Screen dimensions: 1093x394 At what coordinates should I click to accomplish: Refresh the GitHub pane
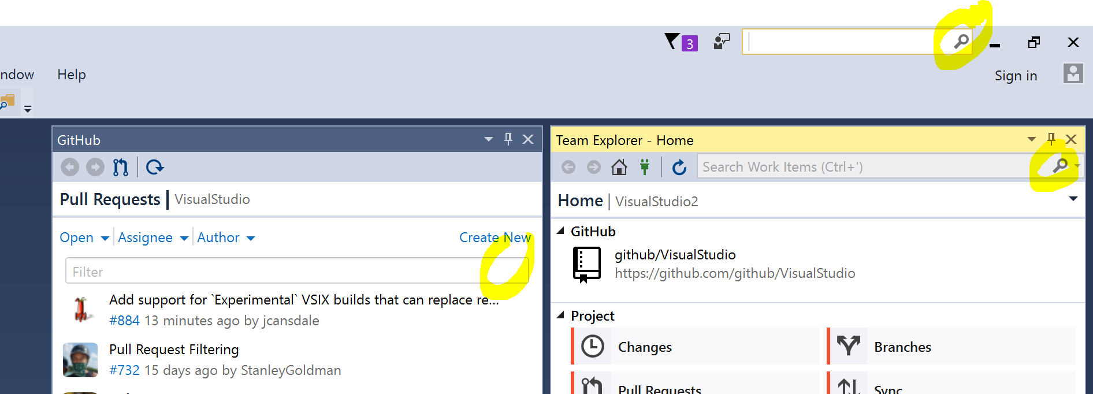click(155, 167)
